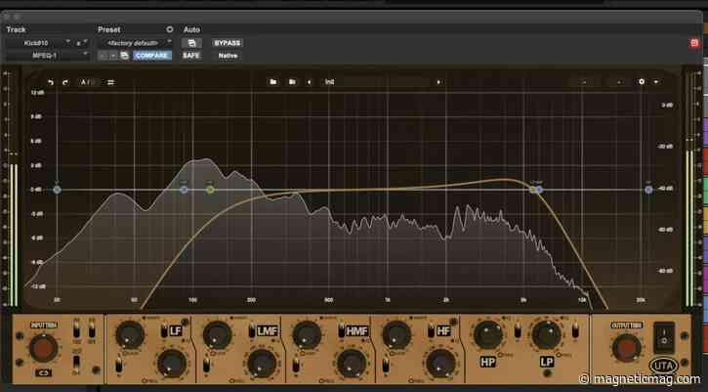Click the BYPASS button
Screen dimensions: 708x392
pyautogui.click(x=228, y=43)
